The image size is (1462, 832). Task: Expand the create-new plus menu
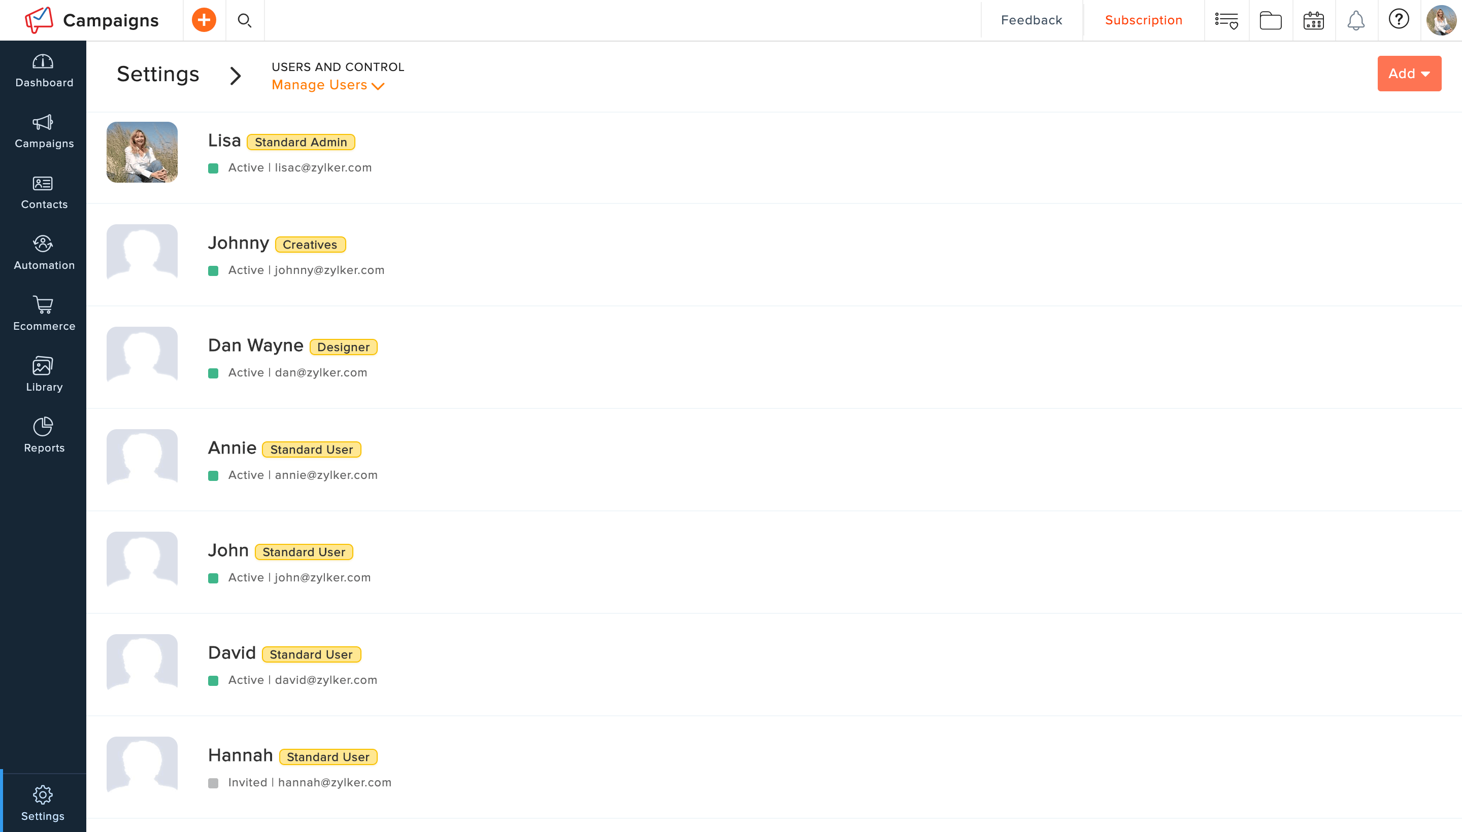coord(204,20)
